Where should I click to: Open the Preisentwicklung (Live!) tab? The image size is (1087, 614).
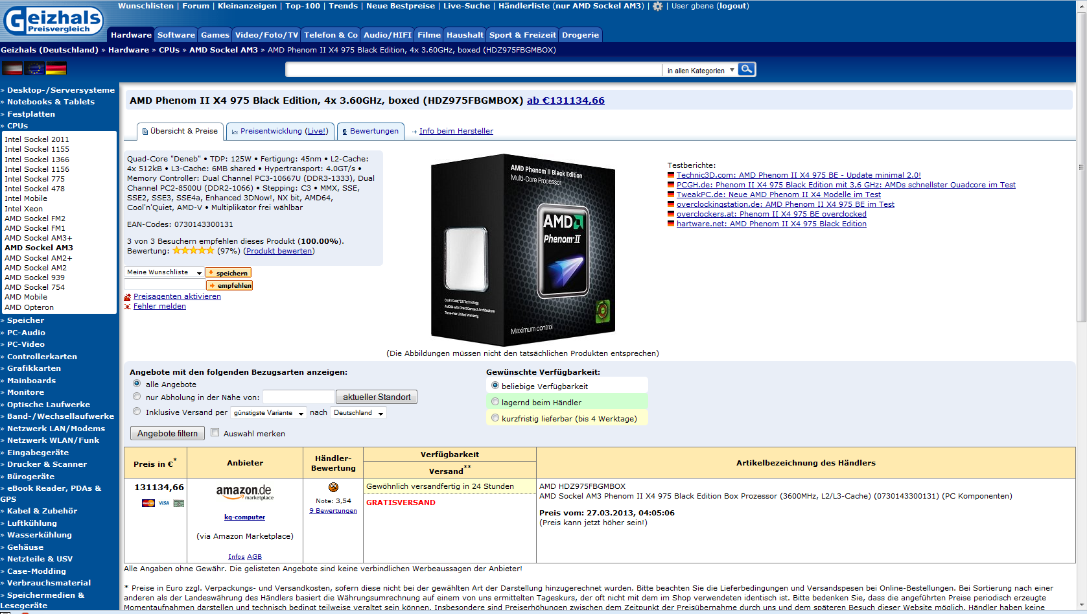tap(281, 131)
